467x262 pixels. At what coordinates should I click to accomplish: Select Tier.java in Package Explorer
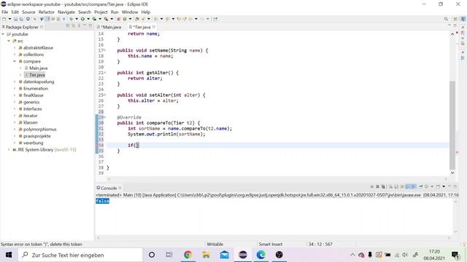pos(36,75)
